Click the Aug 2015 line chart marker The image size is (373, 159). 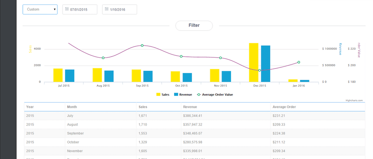tap(103, 58)
